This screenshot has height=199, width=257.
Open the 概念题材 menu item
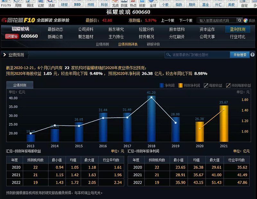tap(86, 37)
